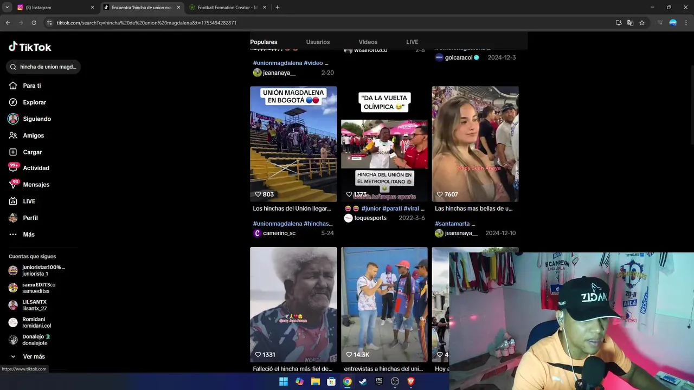Image resolution: width=694 pixels, height=390 pixels.
Task: Open File Explorer from taskbar
Action: click(x=315, y=381)
